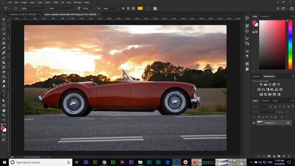Select the Move tool
The height and width of the screenshot is (166, 295).
(x=4, y=19)
